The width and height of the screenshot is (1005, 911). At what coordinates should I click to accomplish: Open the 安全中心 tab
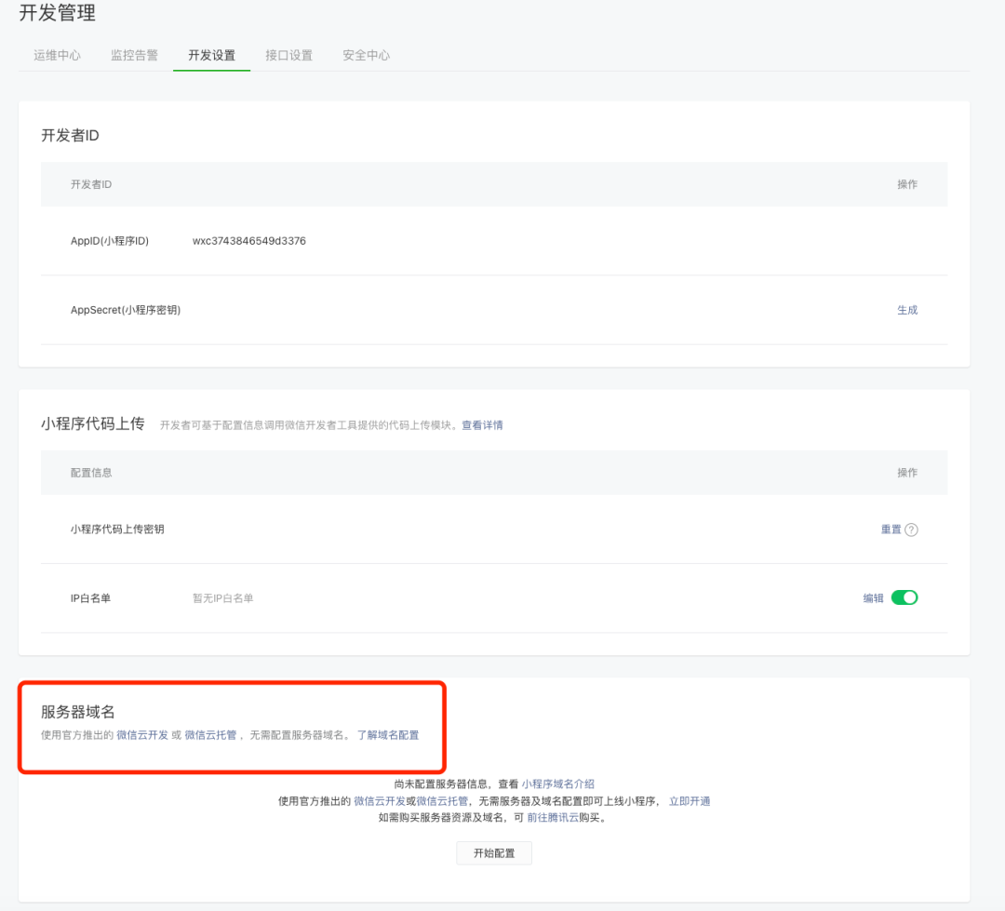coord(366,55)
